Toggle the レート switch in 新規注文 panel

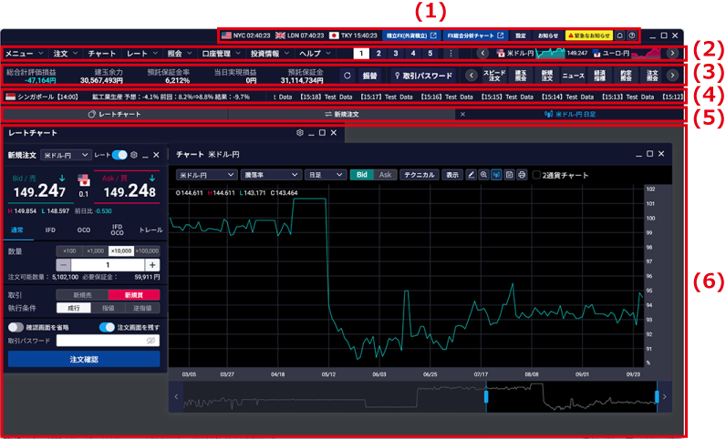point(119,156)
